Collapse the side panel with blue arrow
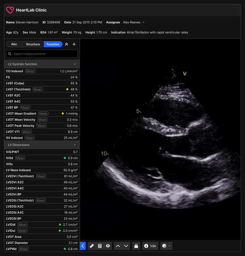245x256 pixels. coord(83,246)
